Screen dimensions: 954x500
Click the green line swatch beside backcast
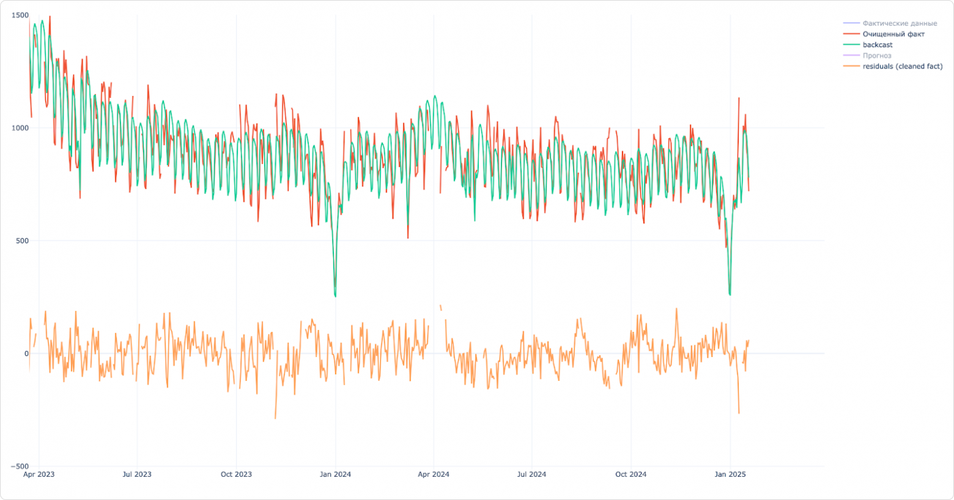(x=851, y=45)
